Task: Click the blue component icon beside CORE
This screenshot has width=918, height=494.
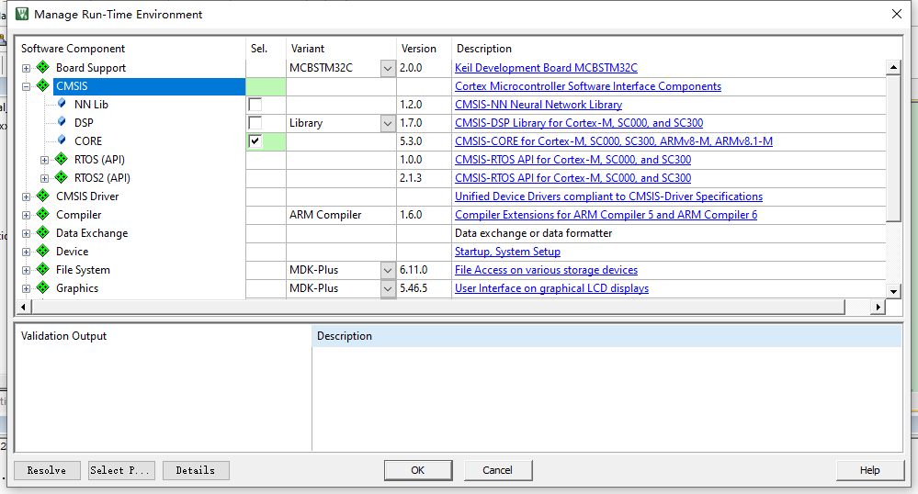Action: pyautogui.click(x=62, y=140)
